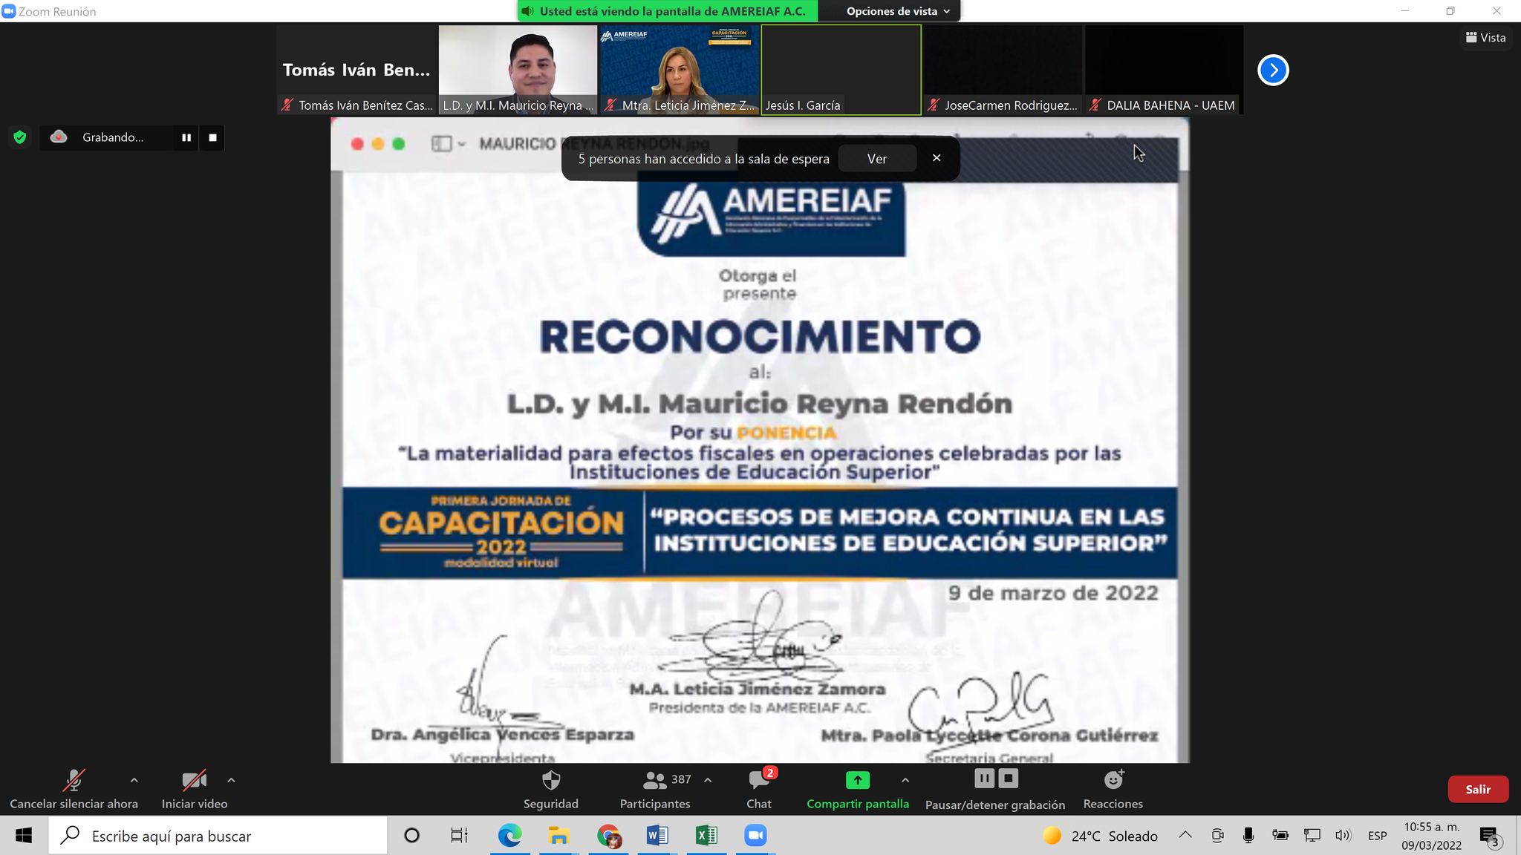The height and width of the screenshot is (855, 1521).
Task: Pause recording next to Grabando indicator
Action: tap(186, 137)
